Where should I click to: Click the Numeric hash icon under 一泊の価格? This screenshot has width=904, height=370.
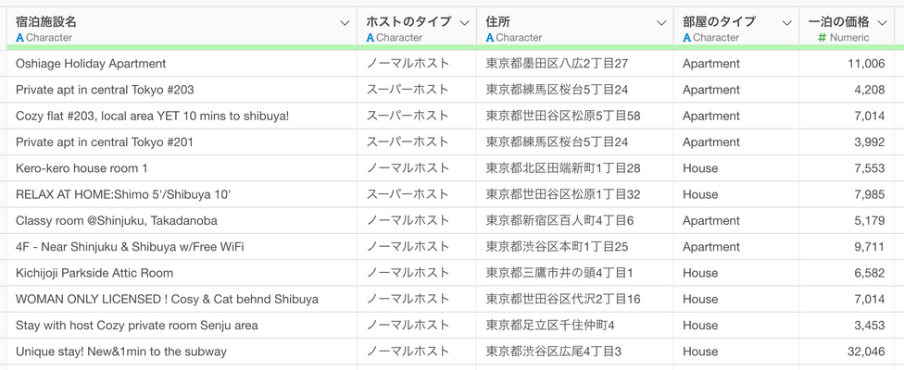pos(822,38)
